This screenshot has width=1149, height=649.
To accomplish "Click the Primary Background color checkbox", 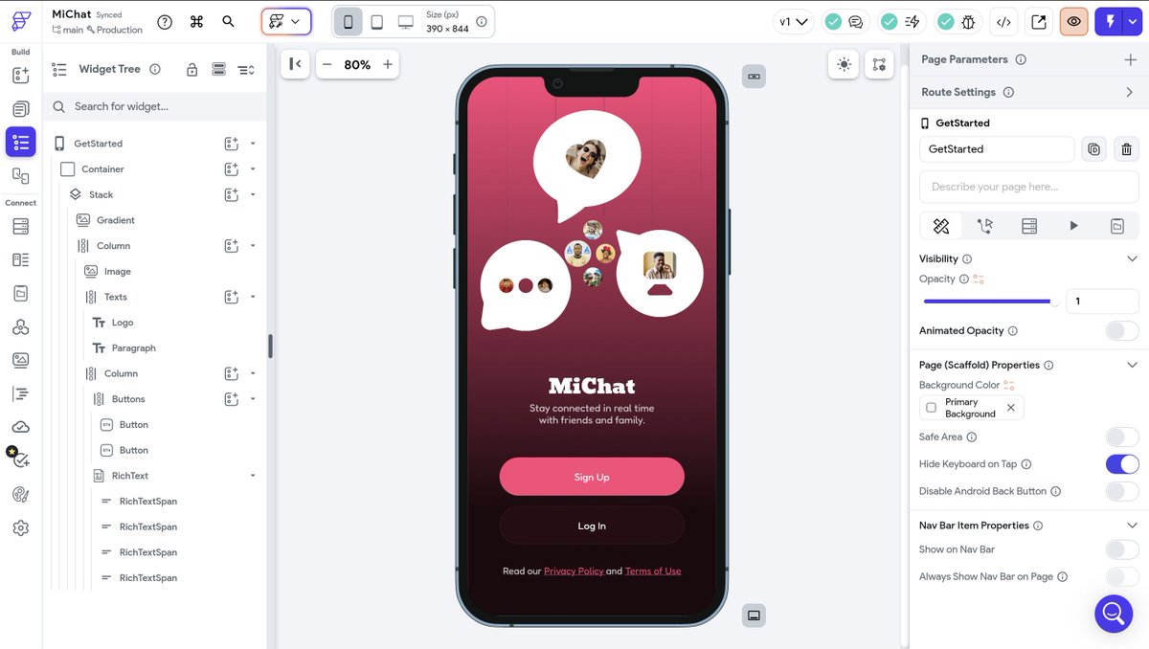I will (932, 408).
